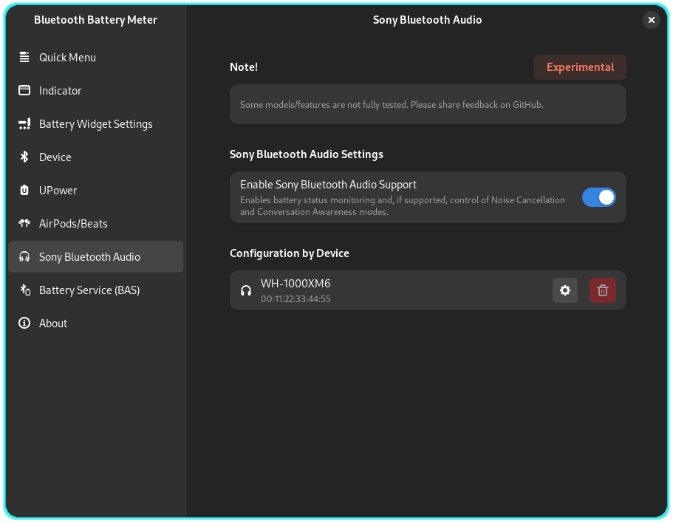Close the Sony Bluetooth Audio window

(x=651, y=20)
